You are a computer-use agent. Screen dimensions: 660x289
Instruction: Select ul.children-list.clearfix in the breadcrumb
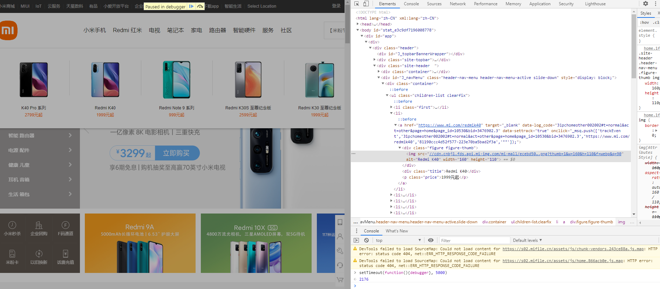point(531,222)
